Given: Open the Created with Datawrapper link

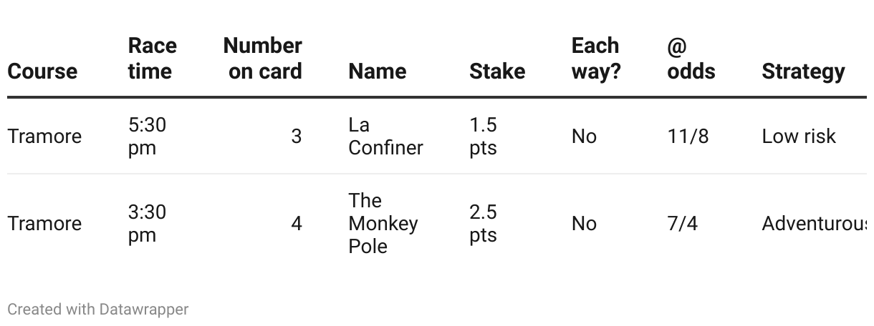Looking at the screenshot, I should point(98,310).
